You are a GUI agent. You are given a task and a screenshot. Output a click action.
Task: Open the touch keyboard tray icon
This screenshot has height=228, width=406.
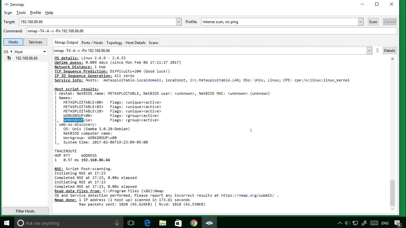click(374, 223)
